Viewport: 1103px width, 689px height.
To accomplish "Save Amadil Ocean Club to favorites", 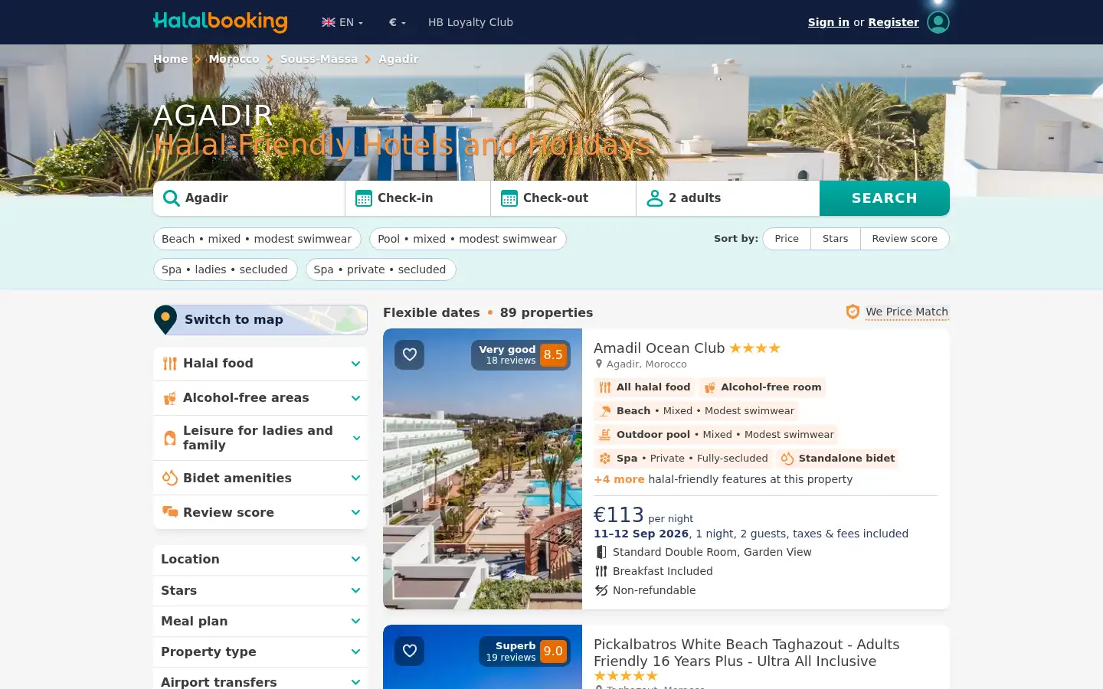I will [410, 354].
